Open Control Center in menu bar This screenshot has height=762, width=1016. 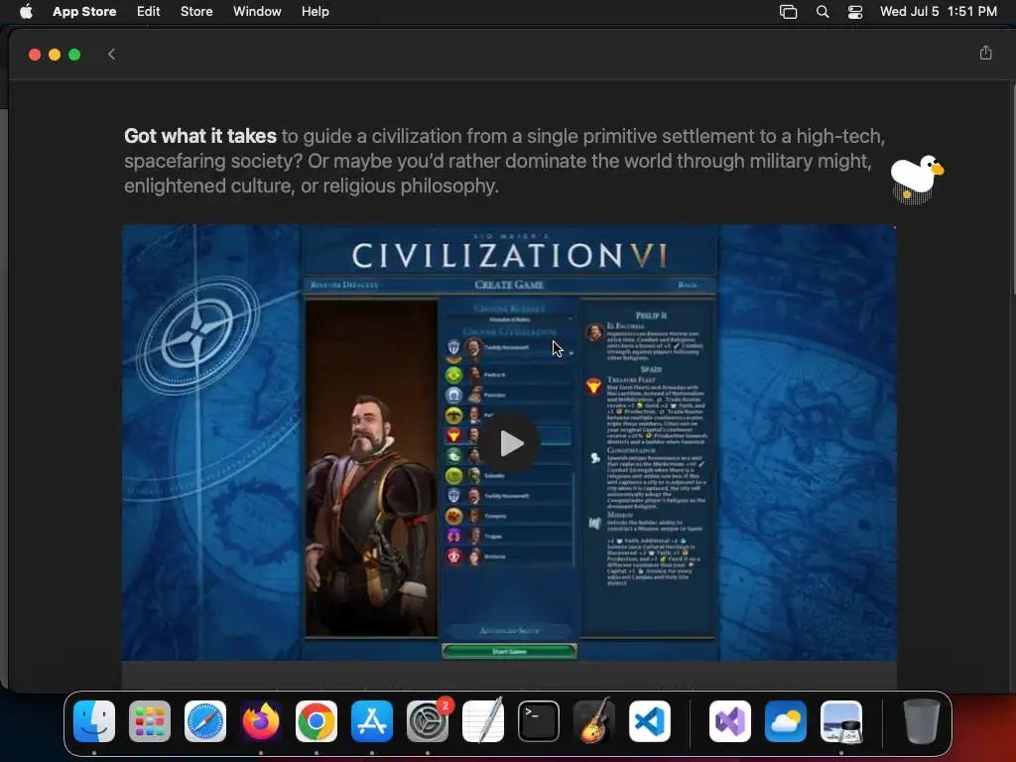tap(855, 12)
